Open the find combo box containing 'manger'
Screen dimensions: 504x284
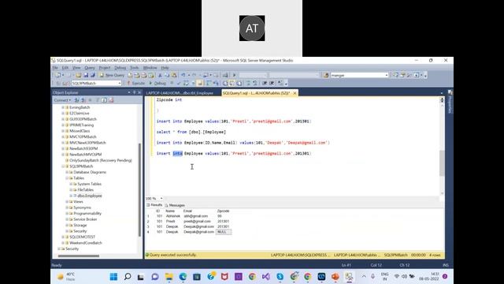coord(359,75)
